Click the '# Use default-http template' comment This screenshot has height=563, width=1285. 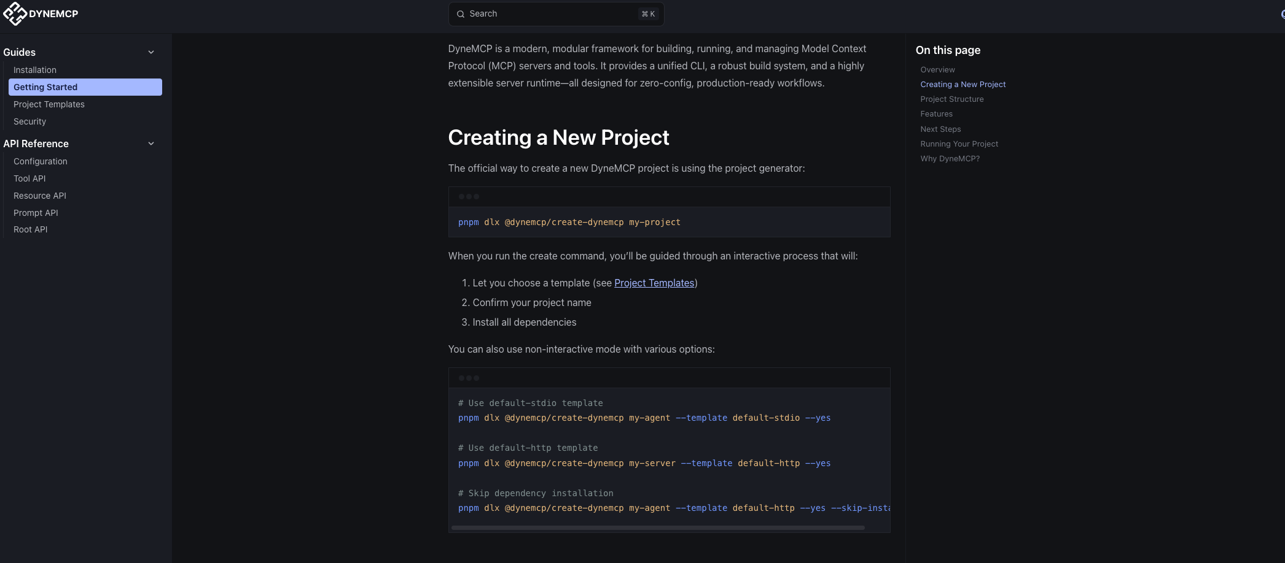[x=528, y=448]
